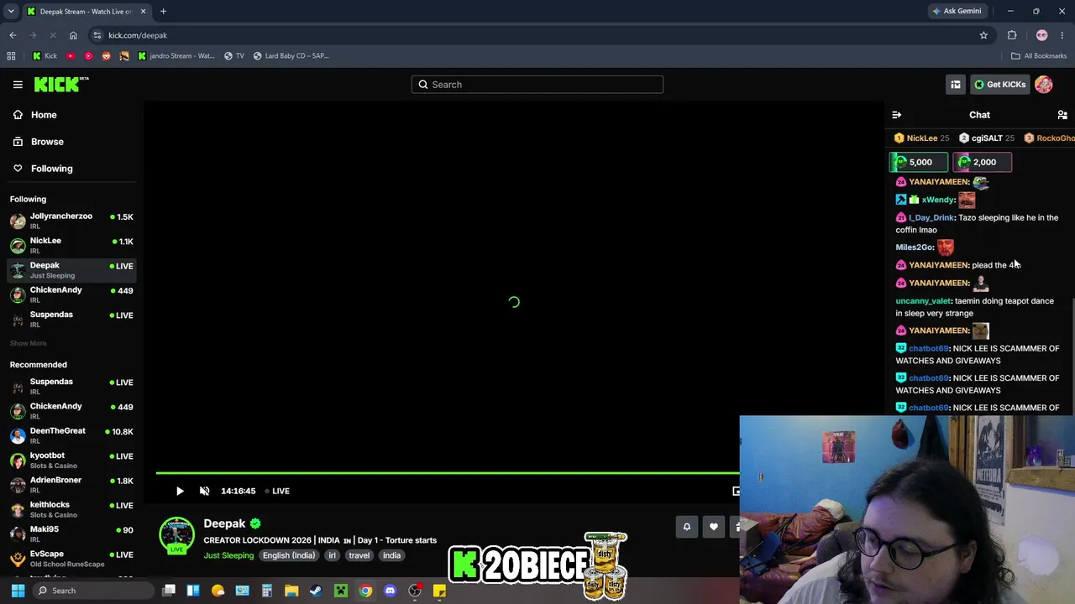The height and width of the screenshot is (604, 1075).
Task: Click uncanny_valet username in chat
Action: pyautogui.click(x=923, y=300)
